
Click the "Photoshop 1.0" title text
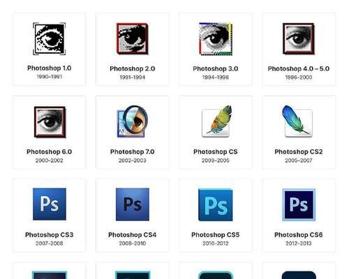click(50, 68)
